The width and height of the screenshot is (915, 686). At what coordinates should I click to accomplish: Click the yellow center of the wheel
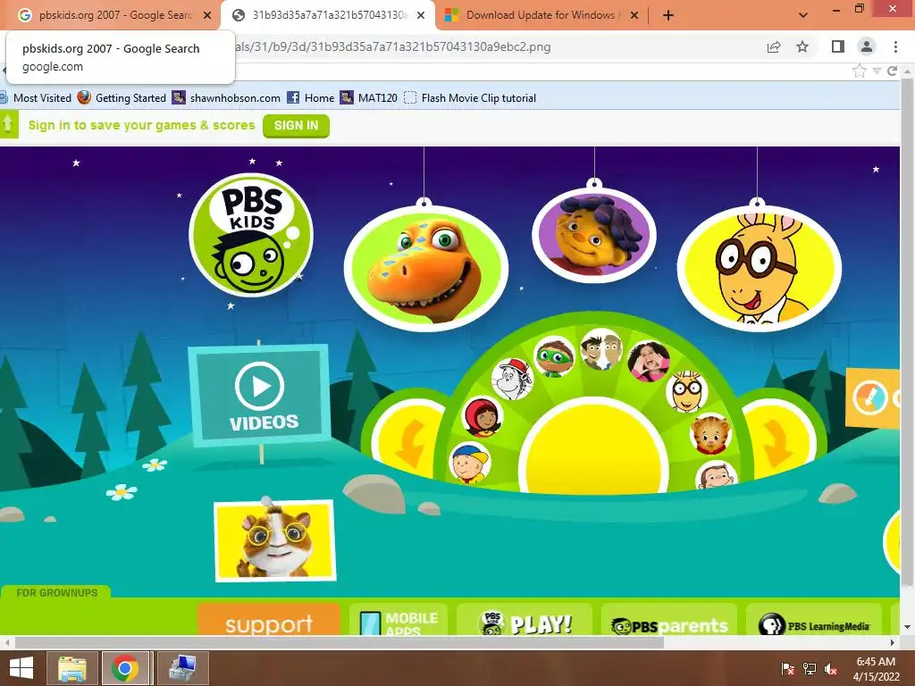click(594, 448)
